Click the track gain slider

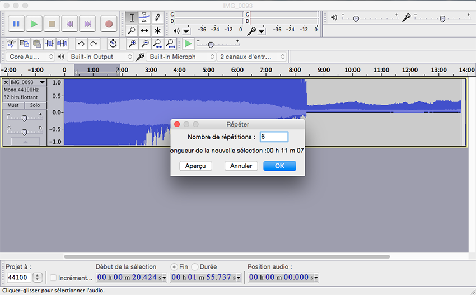pos(24,118)
